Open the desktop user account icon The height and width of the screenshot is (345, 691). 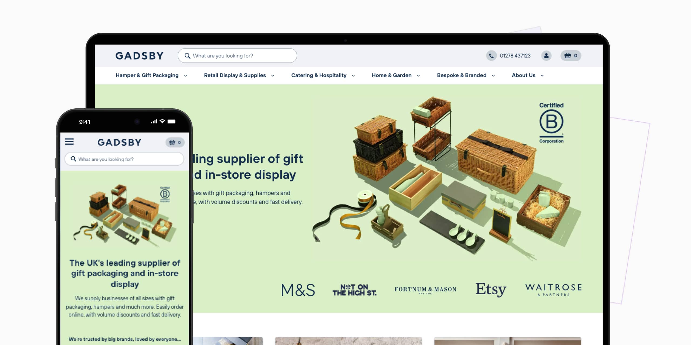click(x=546, y=56)
